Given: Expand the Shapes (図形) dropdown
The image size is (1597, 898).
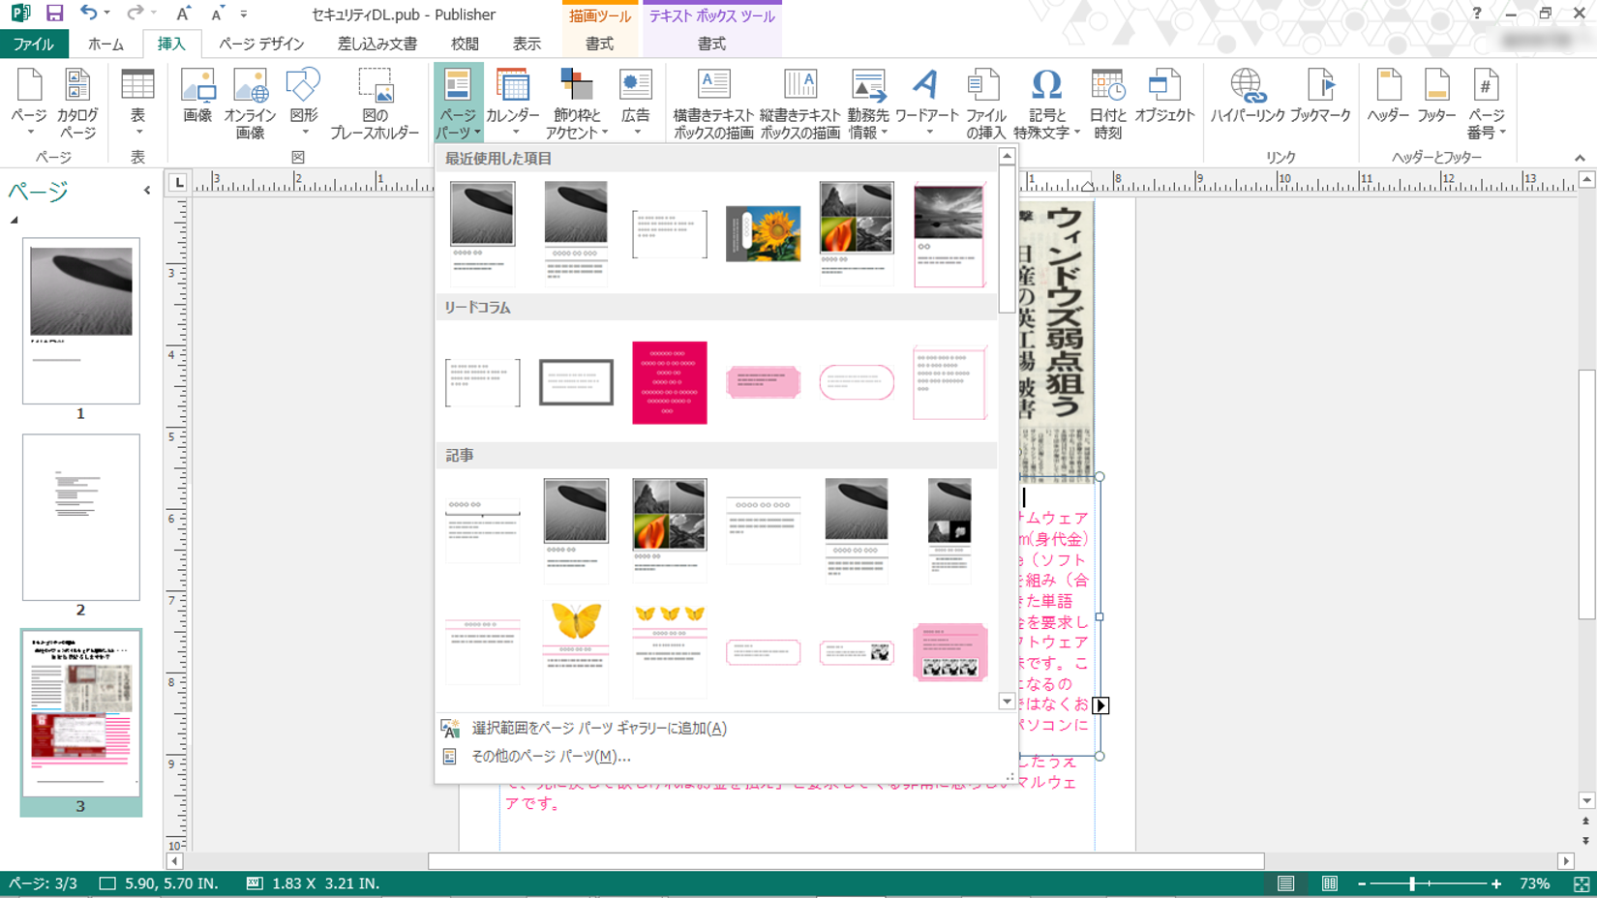Looking at the screenshot, I should tap(304, 132).
